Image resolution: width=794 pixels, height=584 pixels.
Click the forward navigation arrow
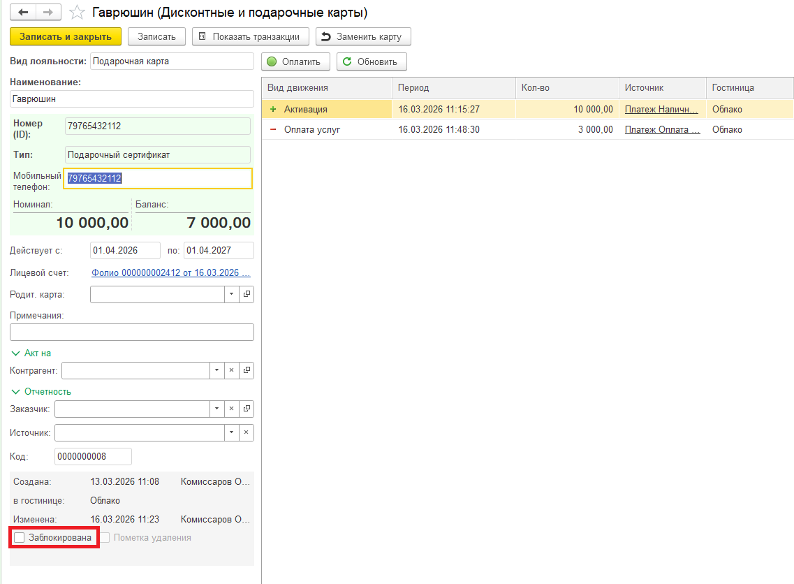coord(48,13)
